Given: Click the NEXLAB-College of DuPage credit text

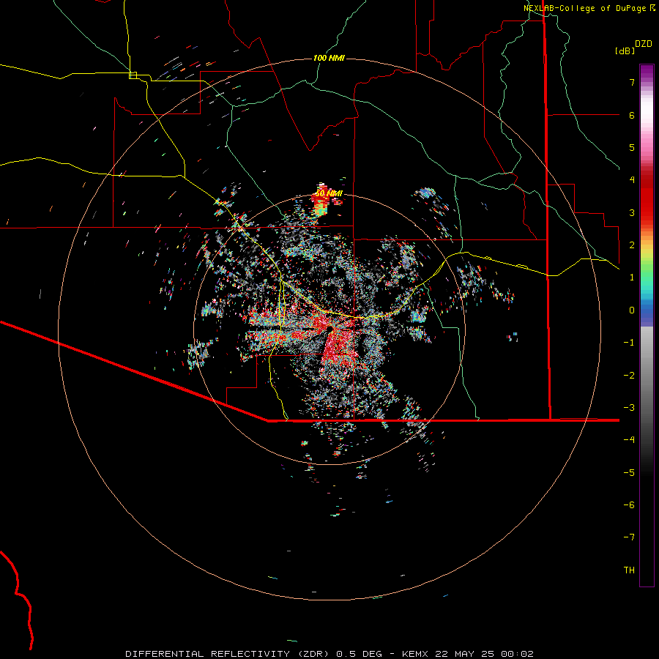Looking at the screenshot, I should pos(586,8).
